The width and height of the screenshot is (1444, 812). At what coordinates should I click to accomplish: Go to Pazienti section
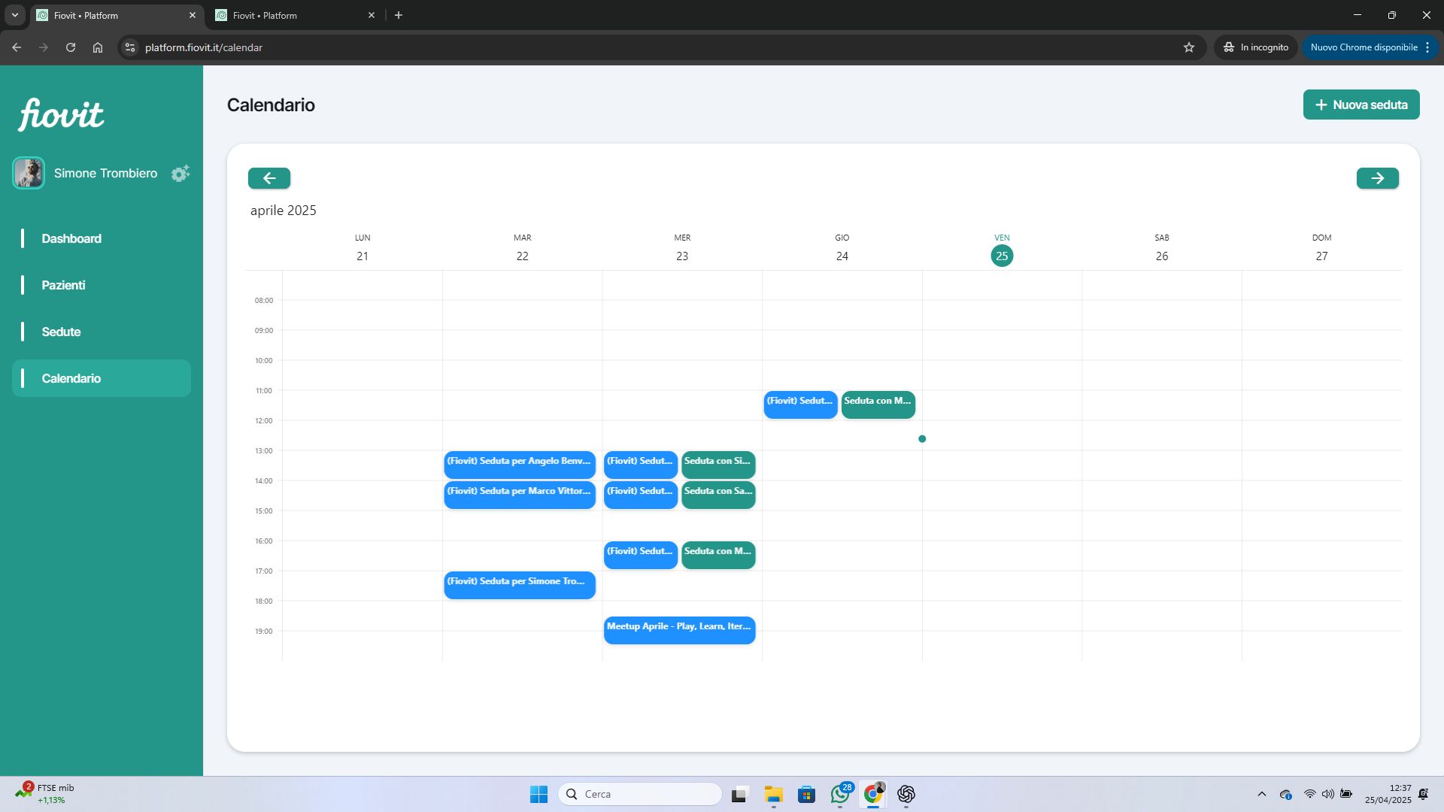(63, 285)
